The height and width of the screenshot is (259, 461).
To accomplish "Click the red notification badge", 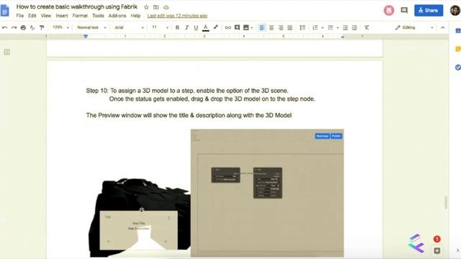I will (x=437, y=239).
